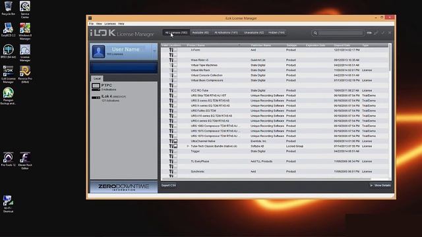Sort by the Subtype column header

click(x=291, y=45)
